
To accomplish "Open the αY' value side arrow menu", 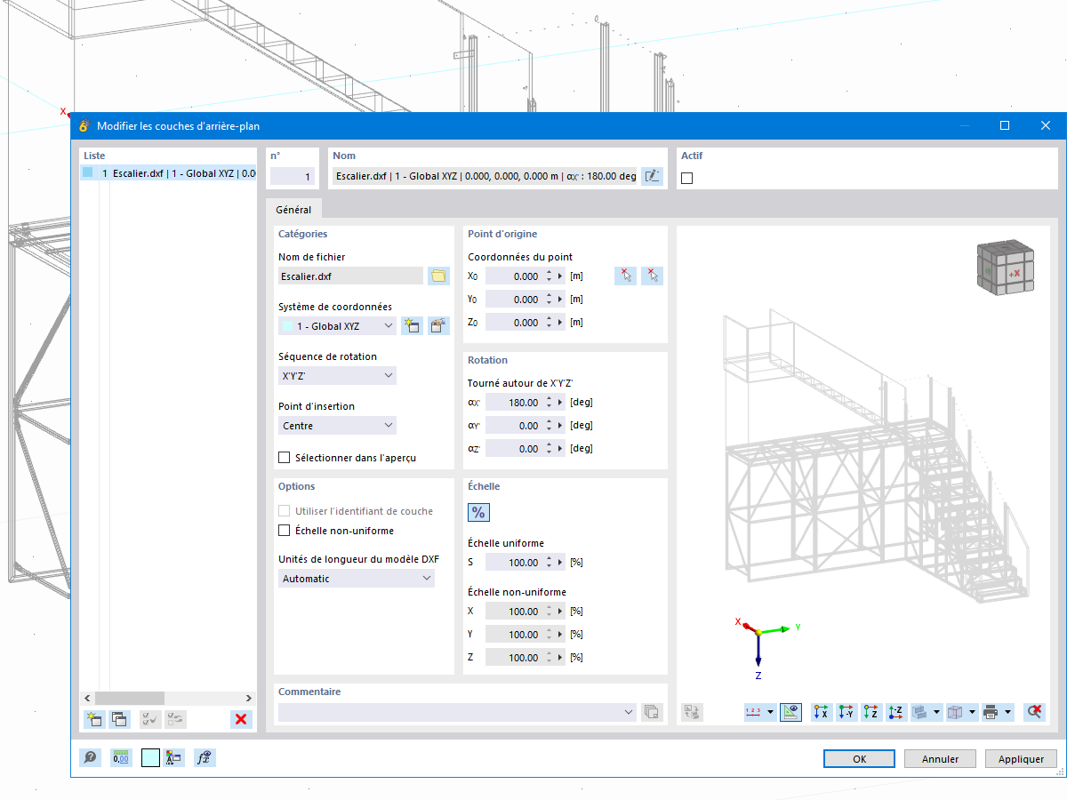I will click(561, 426).
